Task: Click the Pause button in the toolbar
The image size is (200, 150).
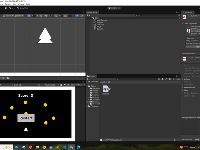Action: point(114,8)
